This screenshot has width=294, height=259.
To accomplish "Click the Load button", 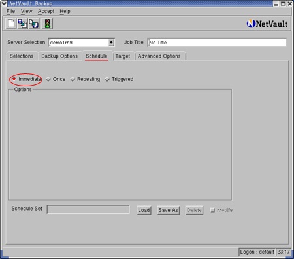I will (x=144, y=210).
